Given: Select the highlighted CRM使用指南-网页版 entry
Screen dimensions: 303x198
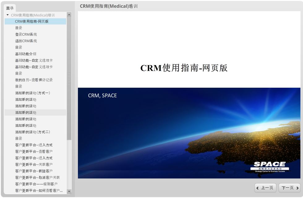Looking at the screenshot, I should click(x=32, y=21).
